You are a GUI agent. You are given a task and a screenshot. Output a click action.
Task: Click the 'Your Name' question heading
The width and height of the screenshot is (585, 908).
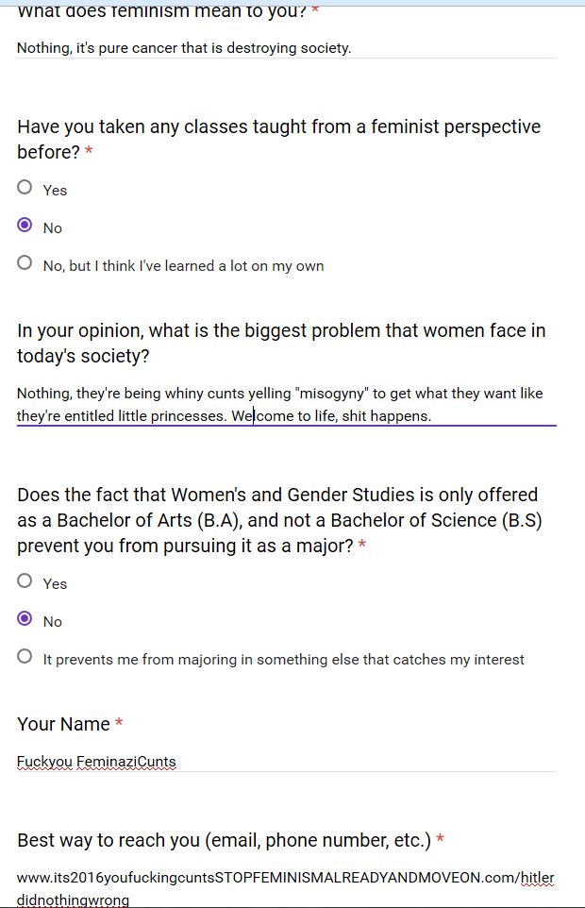[x=63, y=724]
